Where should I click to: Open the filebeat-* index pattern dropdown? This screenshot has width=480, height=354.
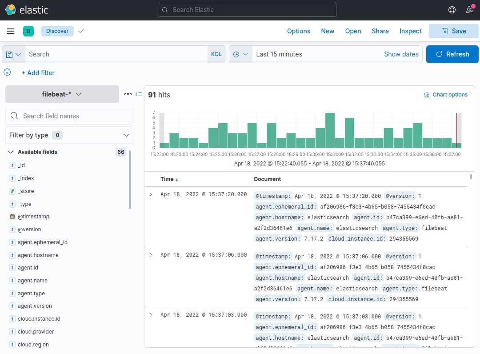pos(61,94)
